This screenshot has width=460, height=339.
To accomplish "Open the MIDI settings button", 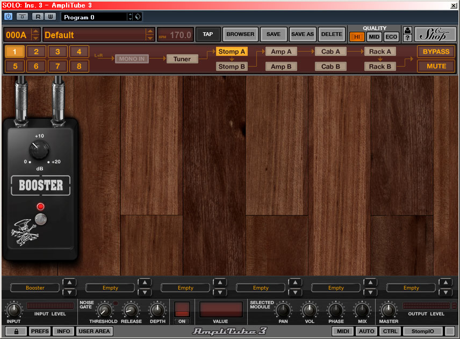I will tap(343, 331).
